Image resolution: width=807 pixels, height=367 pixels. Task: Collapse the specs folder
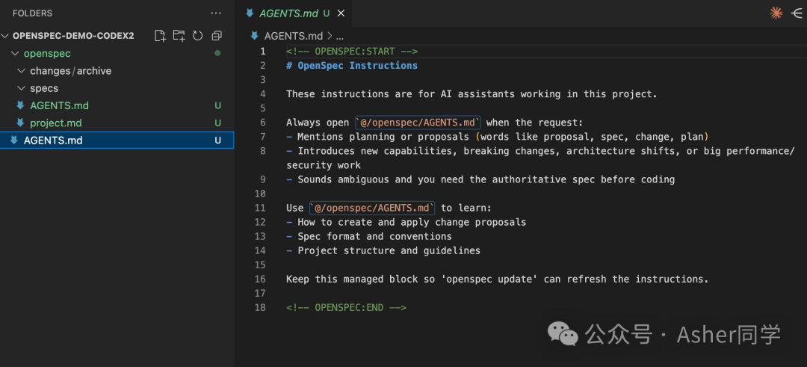coord(21,88)
